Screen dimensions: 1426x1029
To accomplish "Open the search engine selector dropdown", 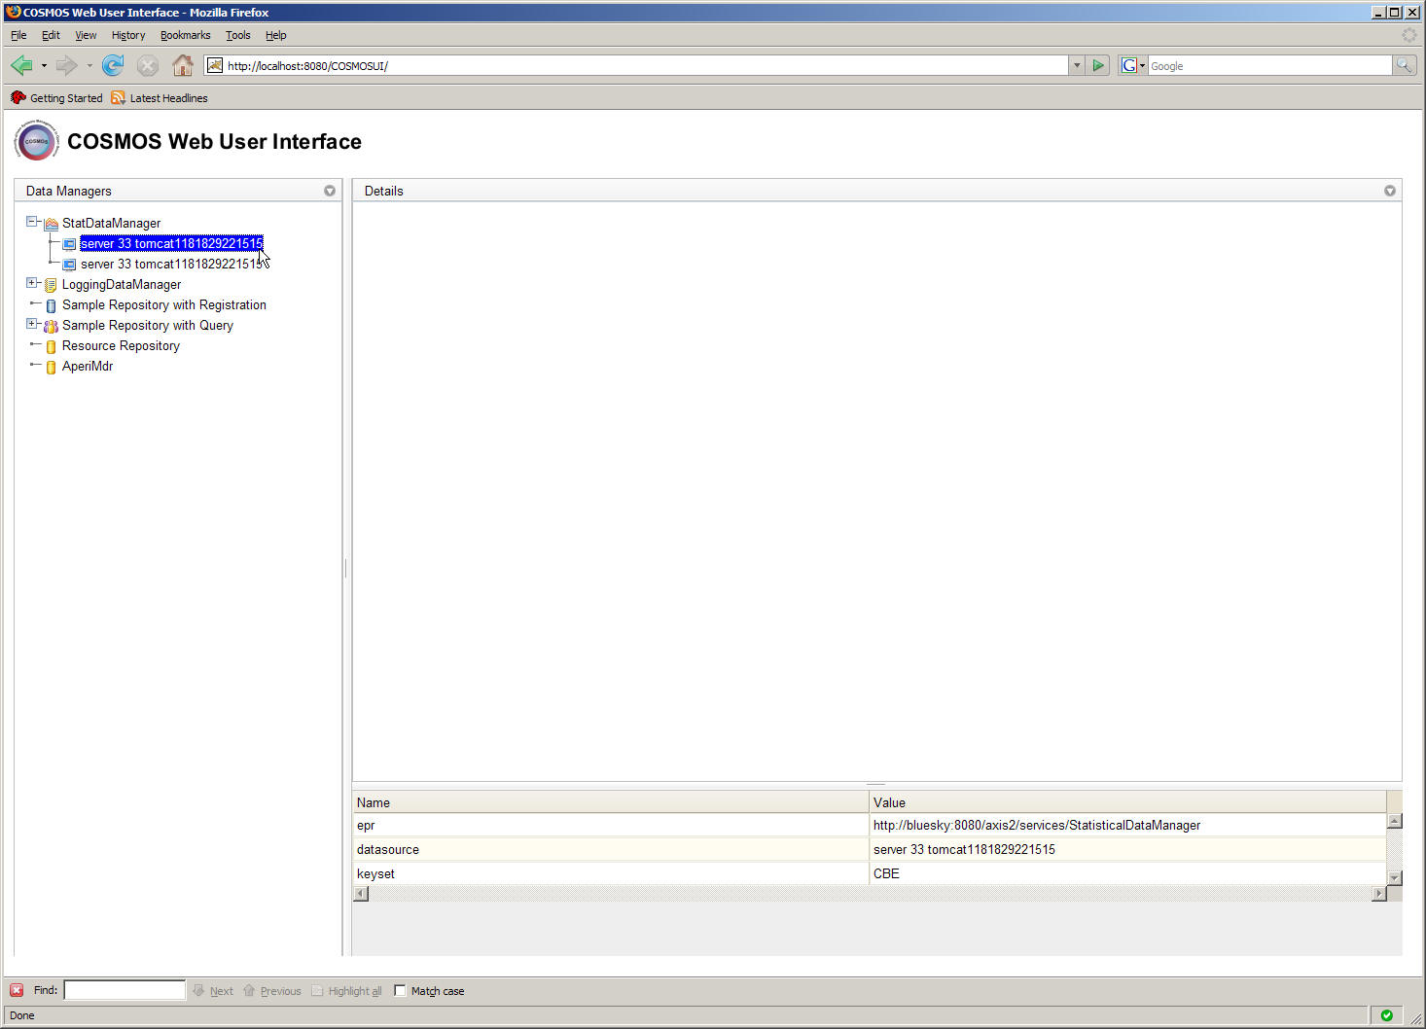I will tap(1142, 65).
